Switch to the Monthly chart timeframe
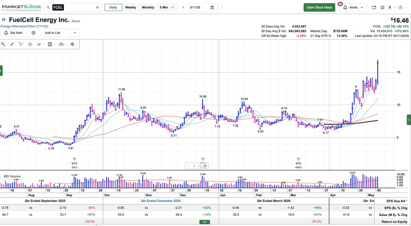Screen dimensions: 411x226 coord(148,7)
